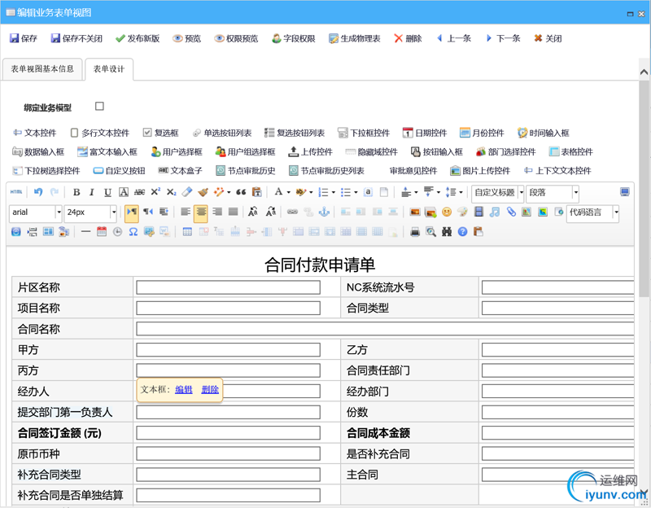Click the print icon

[x=415, y=232]
